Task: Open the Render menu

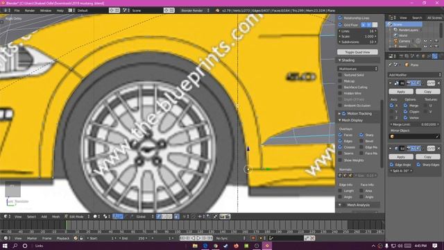Action: (x=30, y=10)
